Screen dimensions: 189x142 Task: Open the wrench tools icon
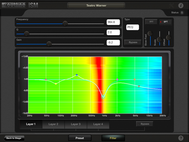(171, 6)
